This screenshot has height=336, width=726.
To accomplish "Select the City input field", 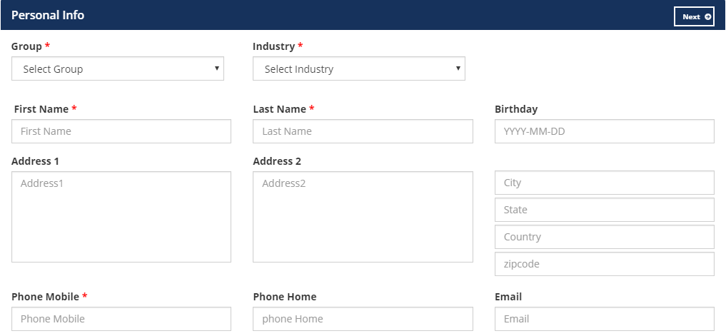I will [x=605, y=183].
